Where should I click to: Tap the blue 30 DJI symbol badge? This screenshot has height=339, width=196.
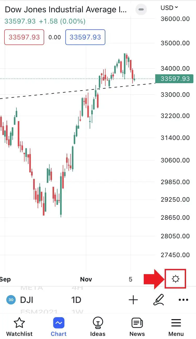[x=11, y=300]
